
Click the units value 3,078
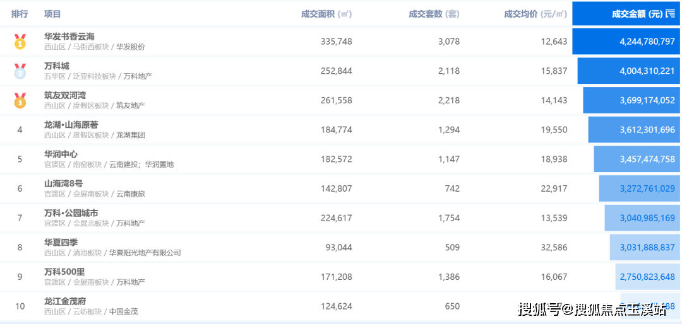point(450,42)
